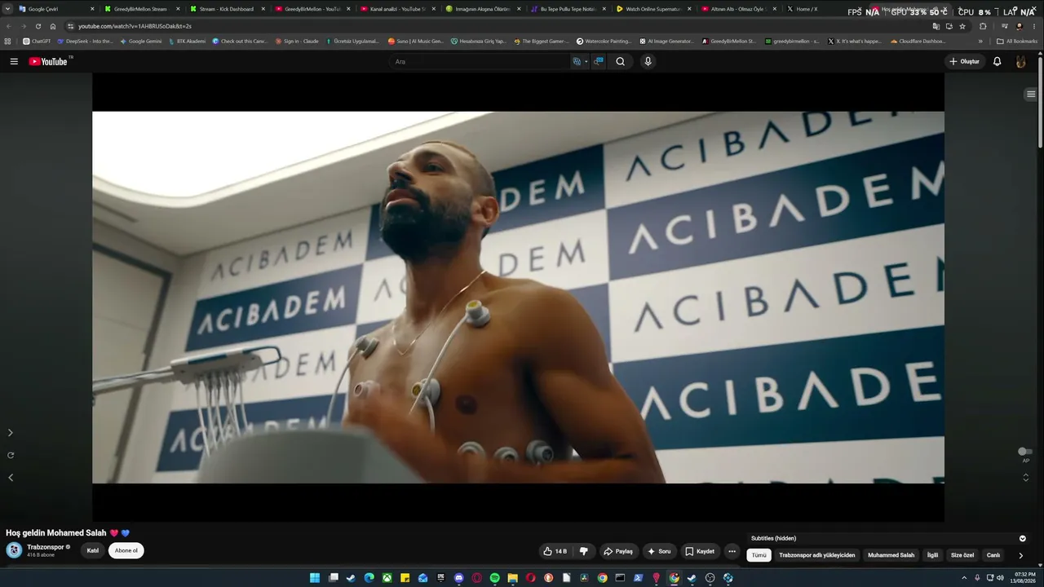
Task: Expand the bookmarks overflow chevron
Action: tap(981, 41)
